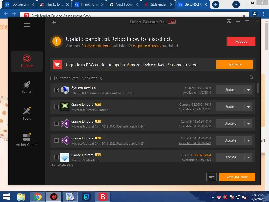Open Chrome from the taskbar
This screenshot has width=269, height=202.
coord(38,197)
